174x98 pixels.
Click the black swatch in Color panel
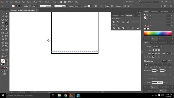click(147, 29)
